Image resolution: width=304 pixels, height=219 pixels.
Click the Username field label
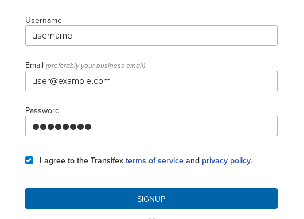(x=44, y=20)
